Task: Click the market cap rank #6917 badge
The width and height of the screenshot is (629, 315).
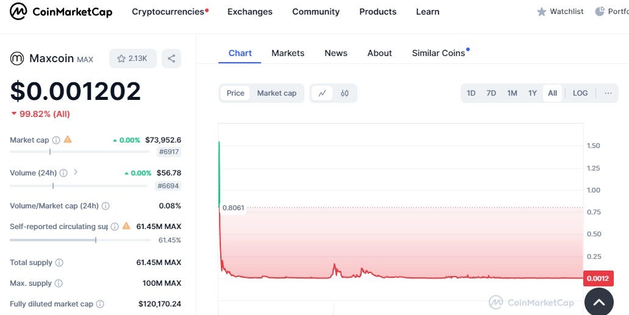Action: 169,152
